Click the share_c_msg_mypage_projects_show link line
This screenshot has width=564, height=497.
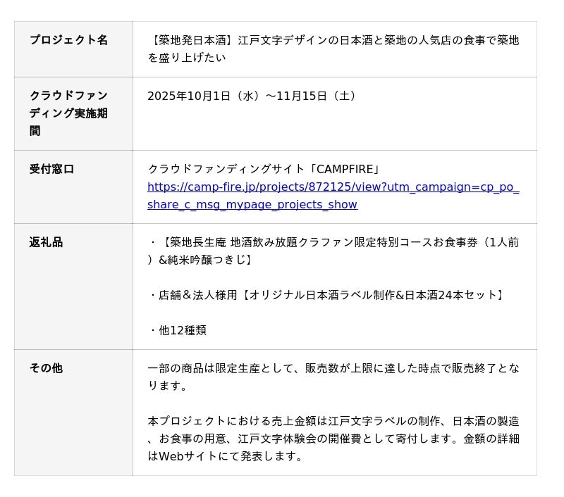pyautogui.click(x=252, y=205)
